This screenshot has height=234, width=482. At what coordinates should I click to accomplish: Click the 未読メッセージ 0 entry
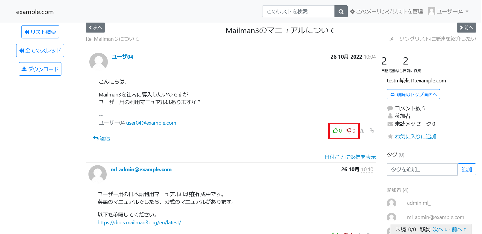tap(411, 124)
